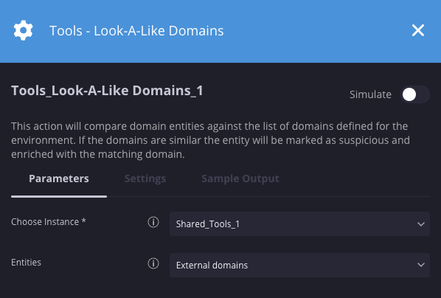Switch to the Sample Output tab
The width and height of the screenshot is (441, 298).
[x=240, y=179]
